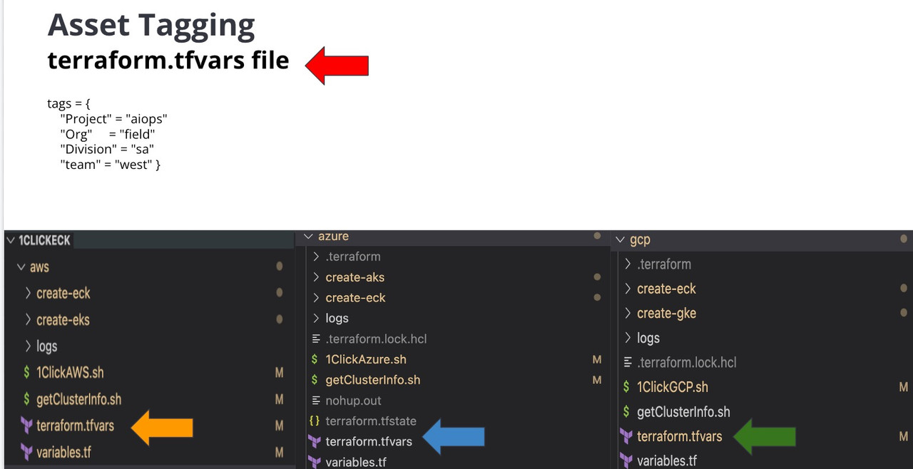Open azure getClusterInfo.sh file
The height and width of the screenshot is (469, 913).
point(373,380)
